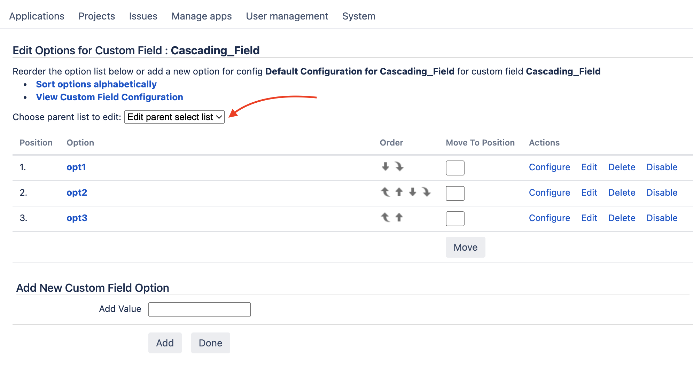Viewport: 693px width, 376px height.
Task: Disable the opt3 option
Action: pos(662,218)
